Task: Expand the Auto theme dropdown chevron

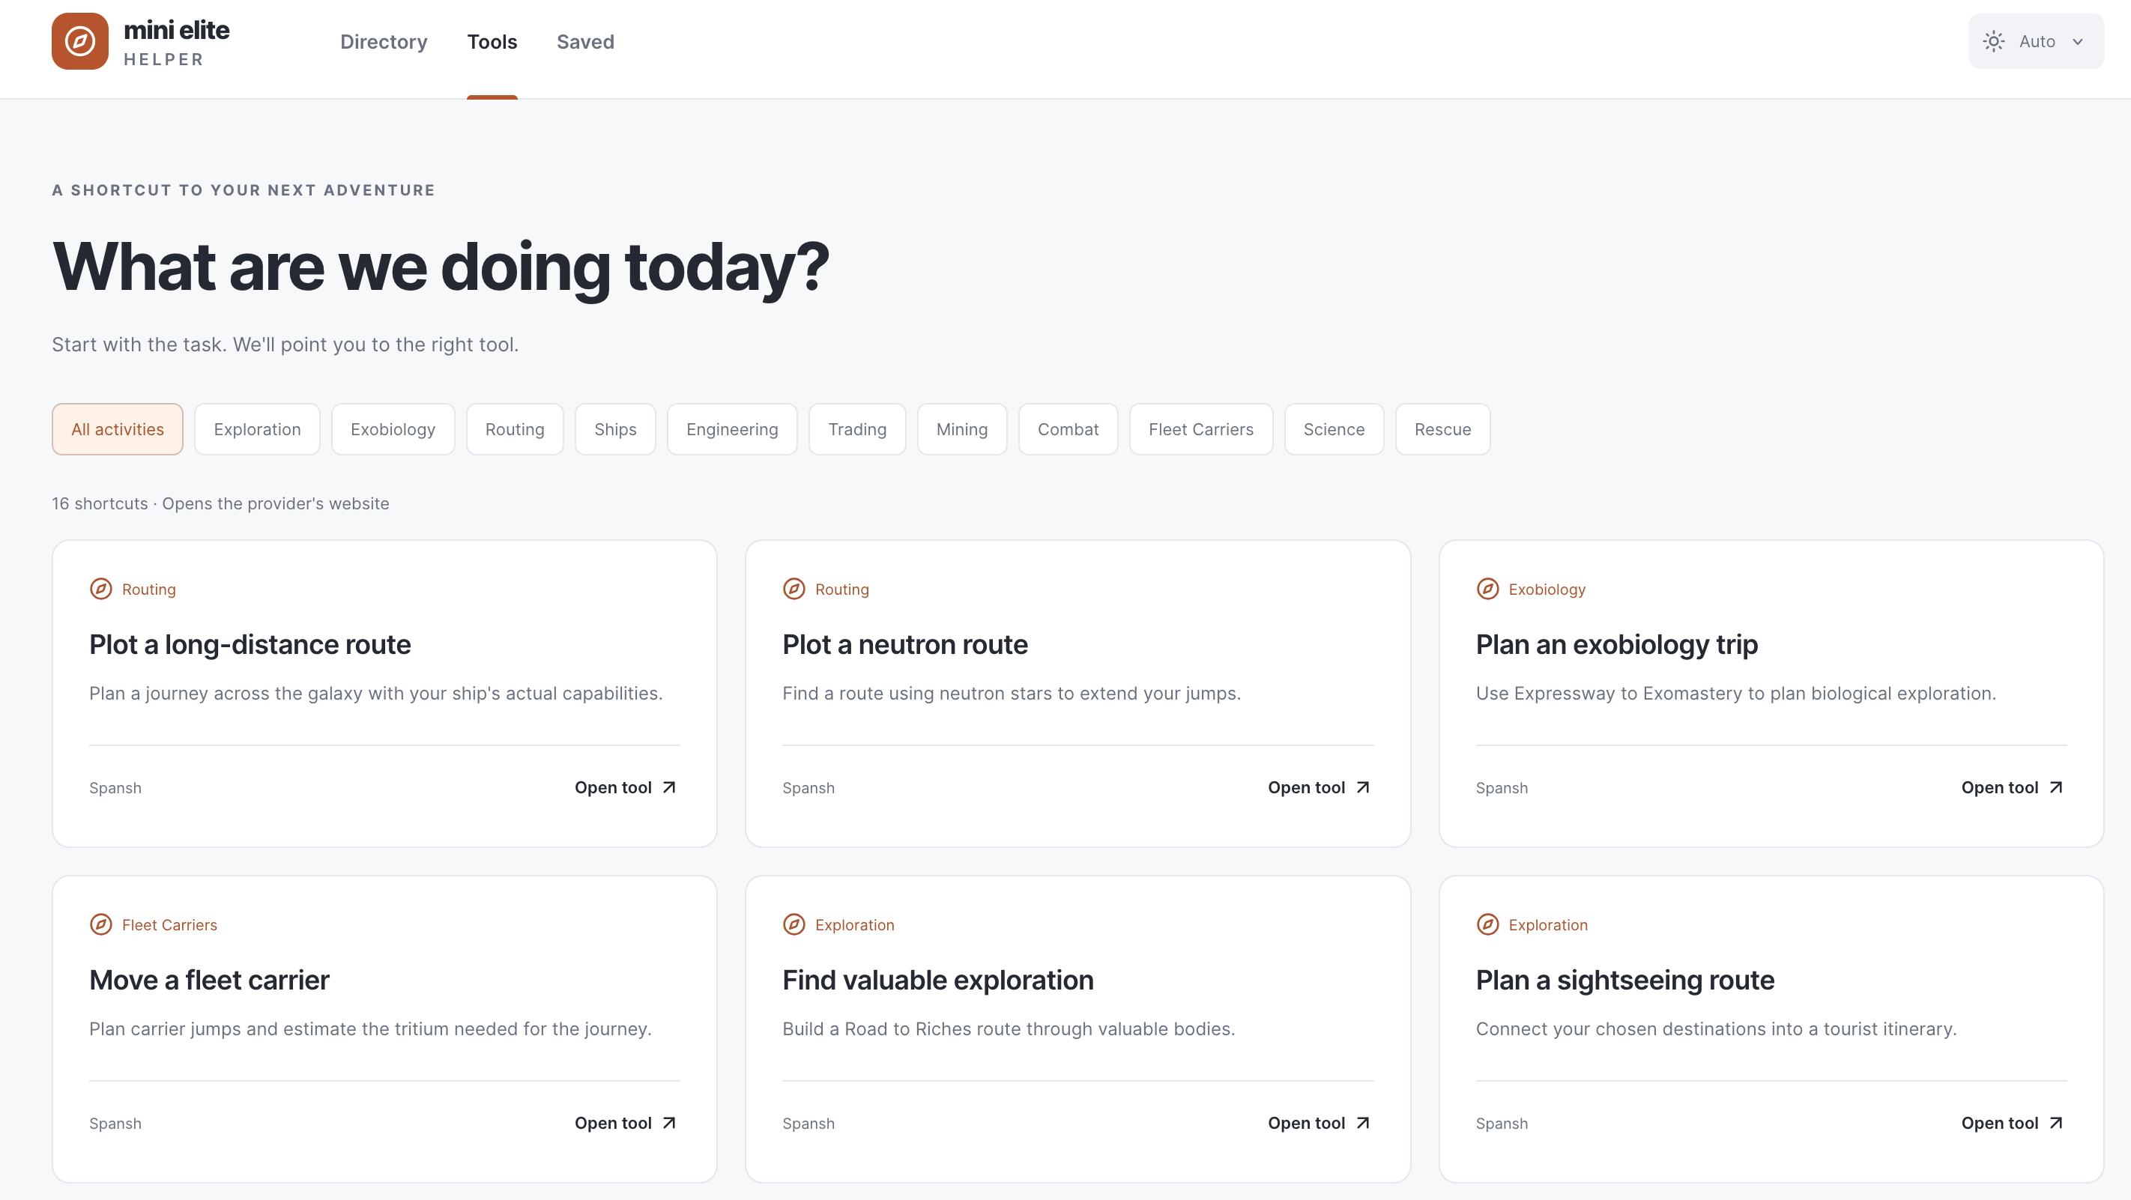Action: (2078, 42)
